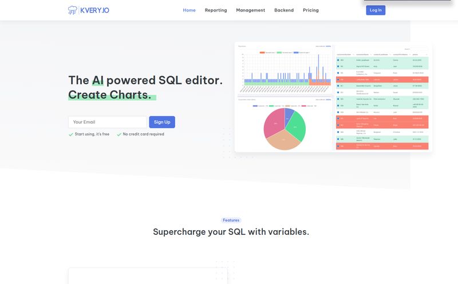Click the 'Start using, it's free' text
Viewport: 458px width, 284px height.
tap(92, 134)
